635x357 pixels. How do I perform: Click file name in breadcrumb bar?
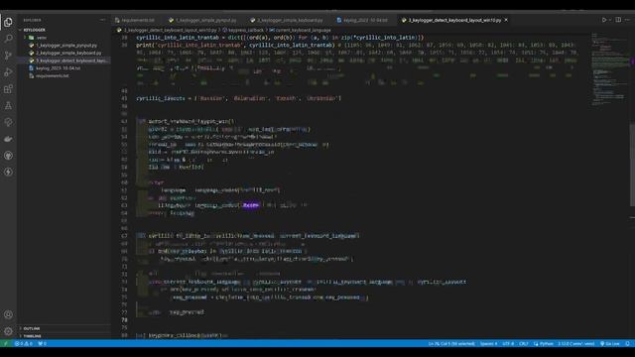pyautogui.click(x=170, y=30)
